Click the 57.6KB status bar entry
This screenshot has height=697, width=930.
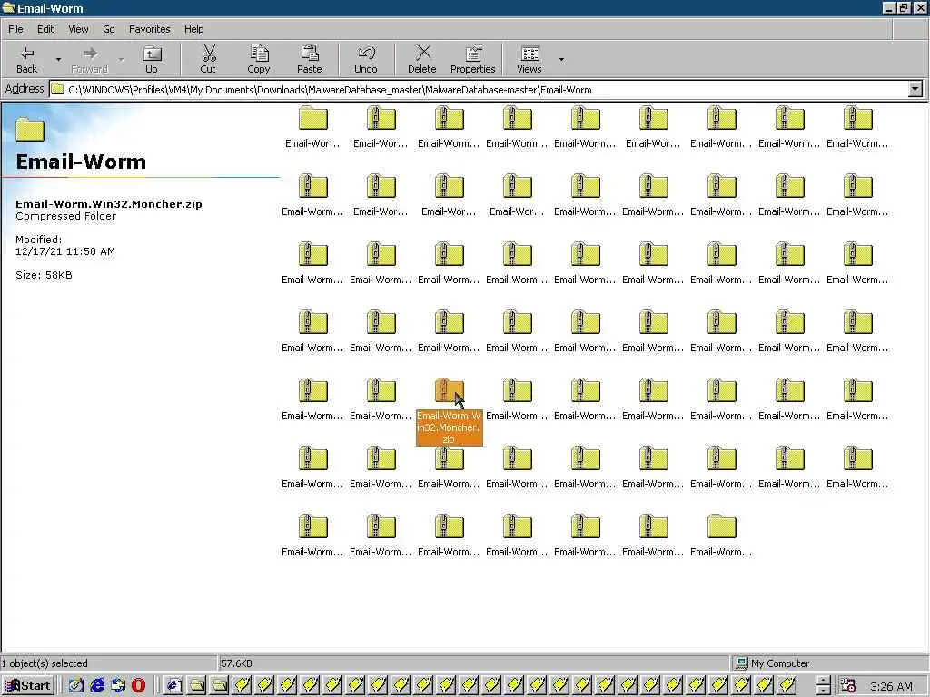pyautogui.click(x=236, y=663)
